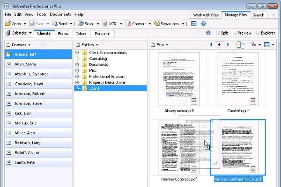
Task: Open the Cabinets dropdown
Action: point(18,33)
